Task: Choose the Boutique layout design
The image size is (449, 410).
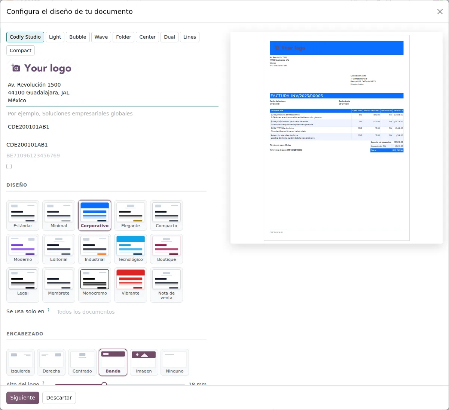Action: click(x=167, y=249)
